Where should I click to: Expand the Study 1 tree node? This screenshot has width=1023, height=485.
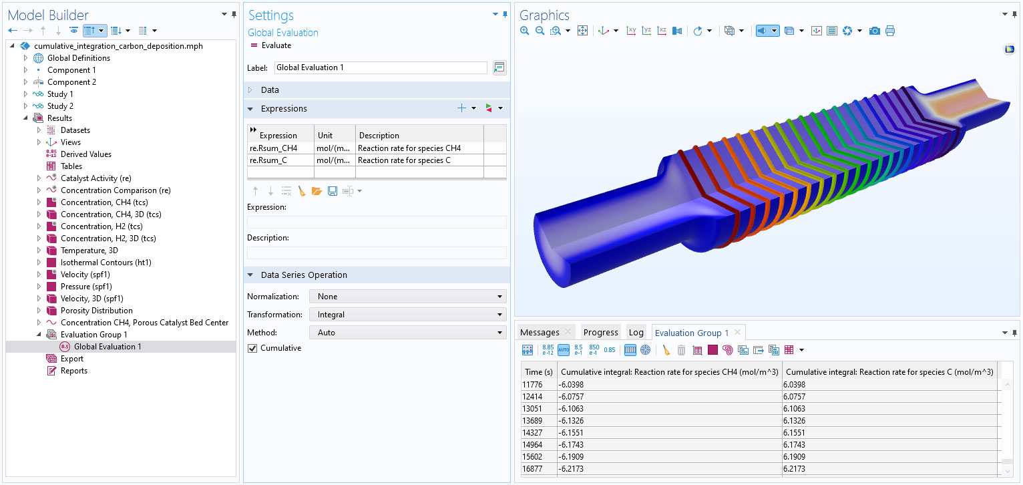pyautogui.click(x=26, y=94)
